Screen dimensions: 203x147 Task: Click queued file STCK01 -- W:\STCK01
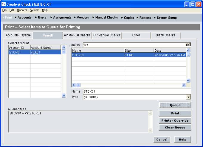25,113
